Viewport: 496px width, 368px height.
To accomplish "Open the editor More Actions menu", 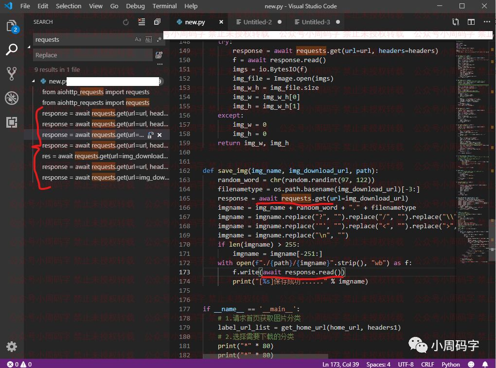I will pos(487,22).
